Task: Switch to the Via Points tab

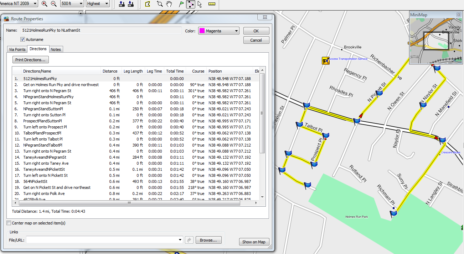Action: coord(17,49)
